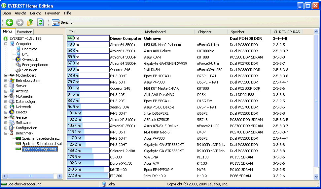Screen dimensions: 321x189
Task: Select the Overclock icon entry
Action: (x=18, y=59)
